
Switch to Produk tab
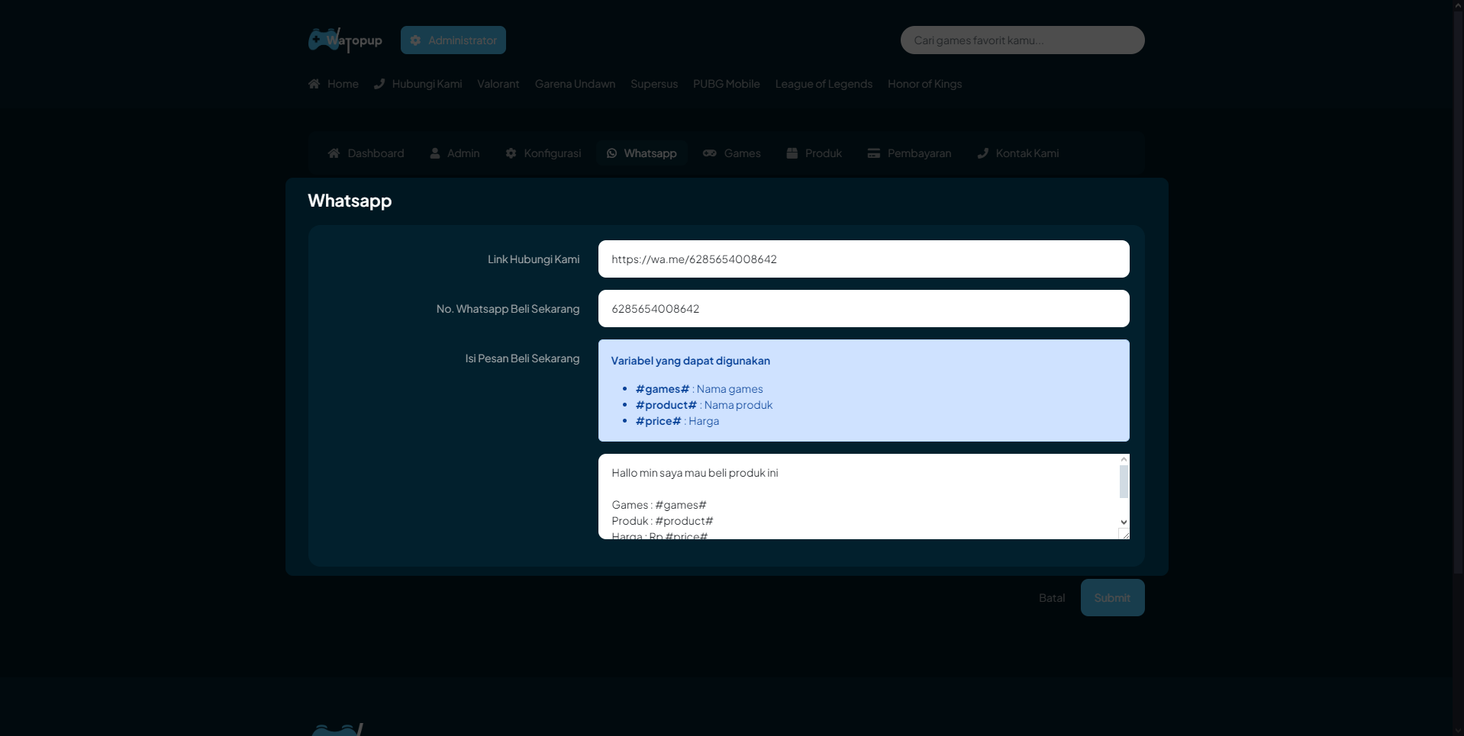[814, 153]
